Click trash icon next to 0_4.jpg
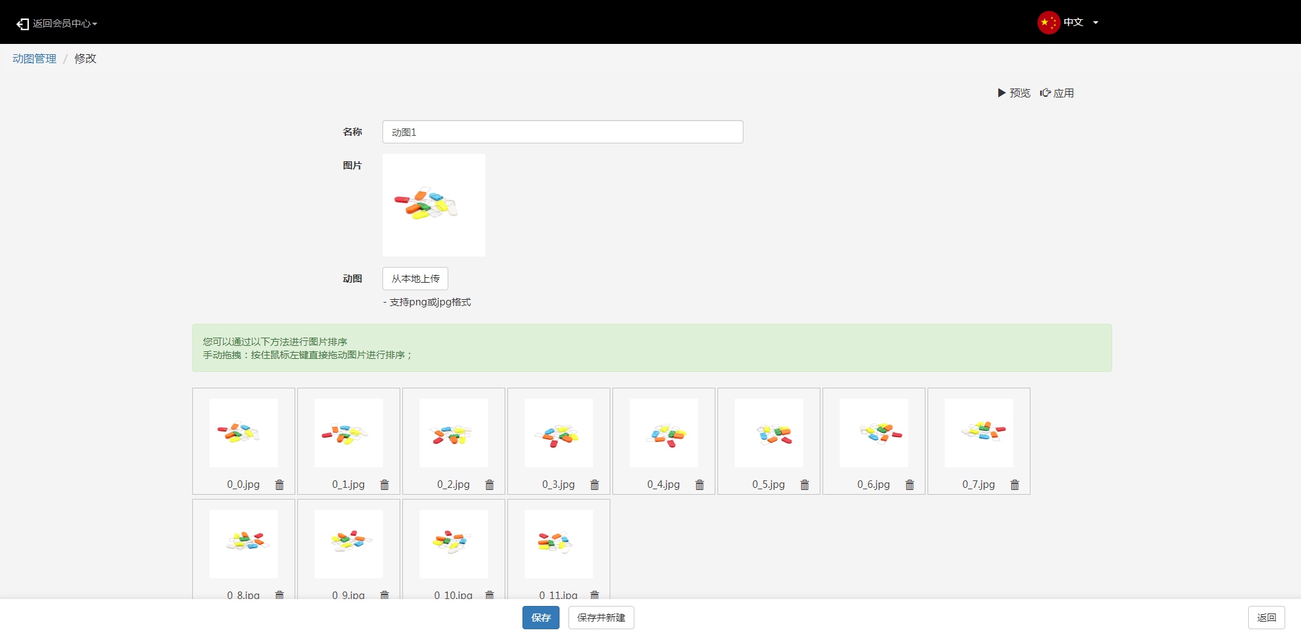This screenshot has height=632, width=1301. (x=700, y=485)
